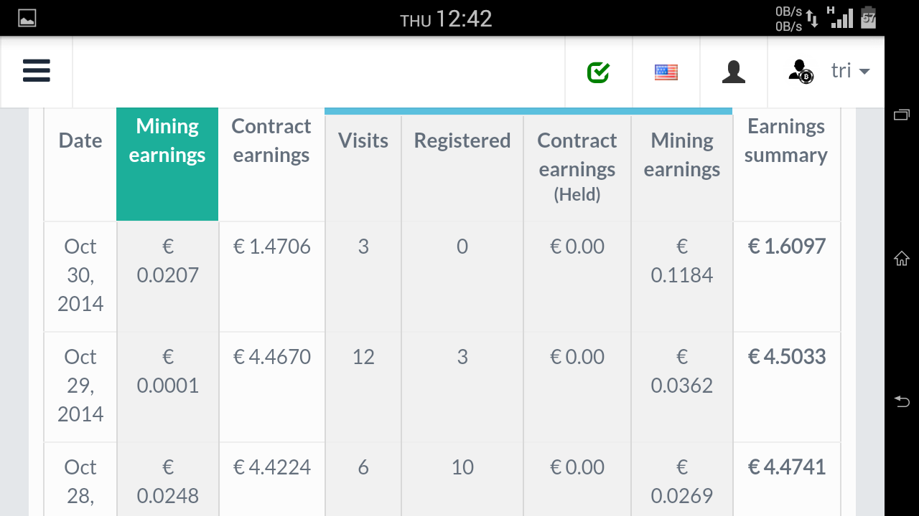Viewport: 919px width, 516px height.
Task: Click the bitcoin user account icon
Action: click(801, 71)
